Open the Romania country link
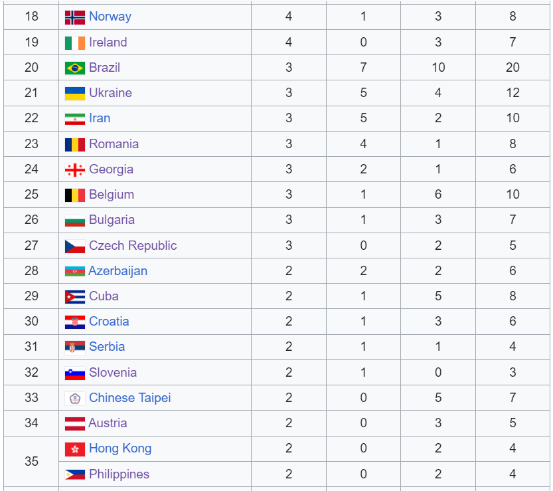Viewport: 553px width, 491px height. tap(114, 144)
